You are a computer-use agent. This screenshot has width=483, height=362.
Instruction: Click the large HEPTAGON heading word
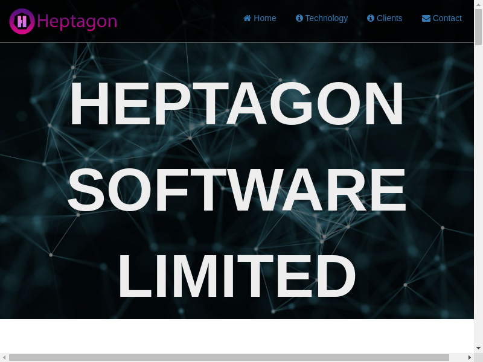(x=237, y=104)
